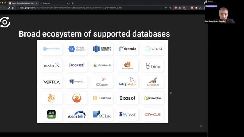Click the IBM DB2 logo card
This screenshot has width=244, height=137.
point(51,115)
